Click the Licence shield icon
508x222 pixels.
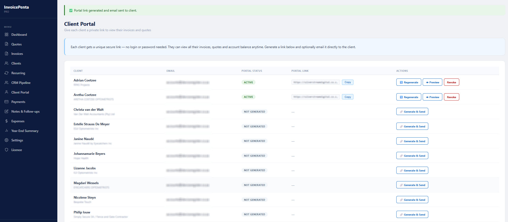[x=6, y=150]
